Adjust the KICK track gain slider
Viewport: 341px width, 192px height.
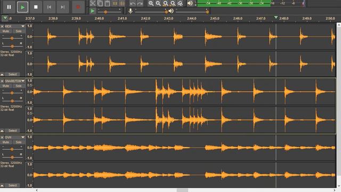point(12,38)
